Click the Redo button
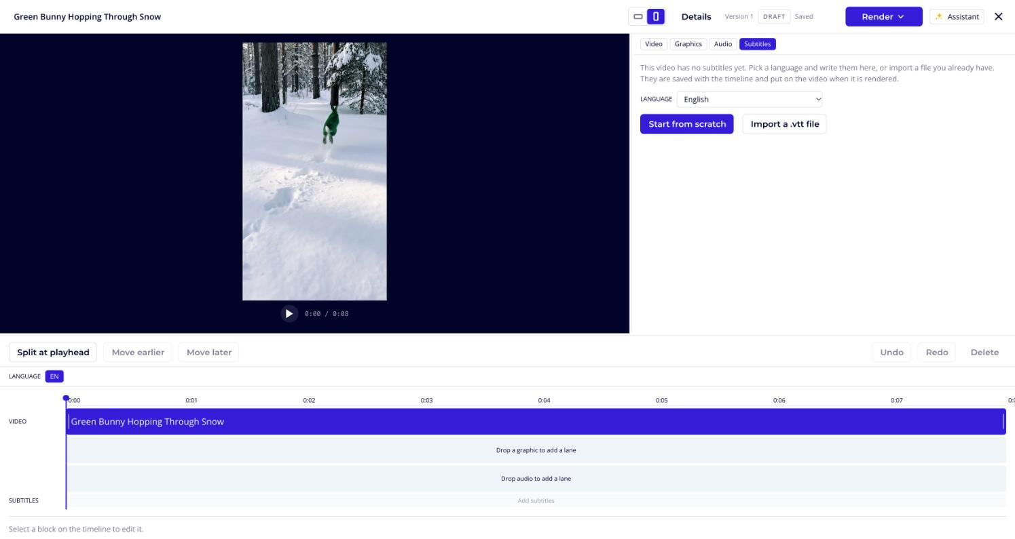Screen dimensions: 1015x539 click(x=936, y=352)
